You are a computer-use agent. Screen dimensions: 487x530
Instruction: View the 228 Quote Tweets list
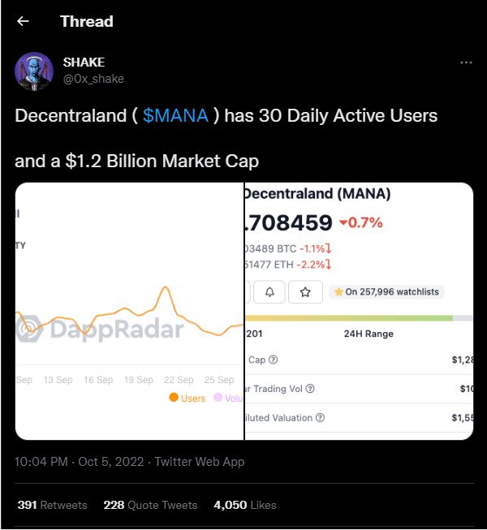tap(150, 505)
